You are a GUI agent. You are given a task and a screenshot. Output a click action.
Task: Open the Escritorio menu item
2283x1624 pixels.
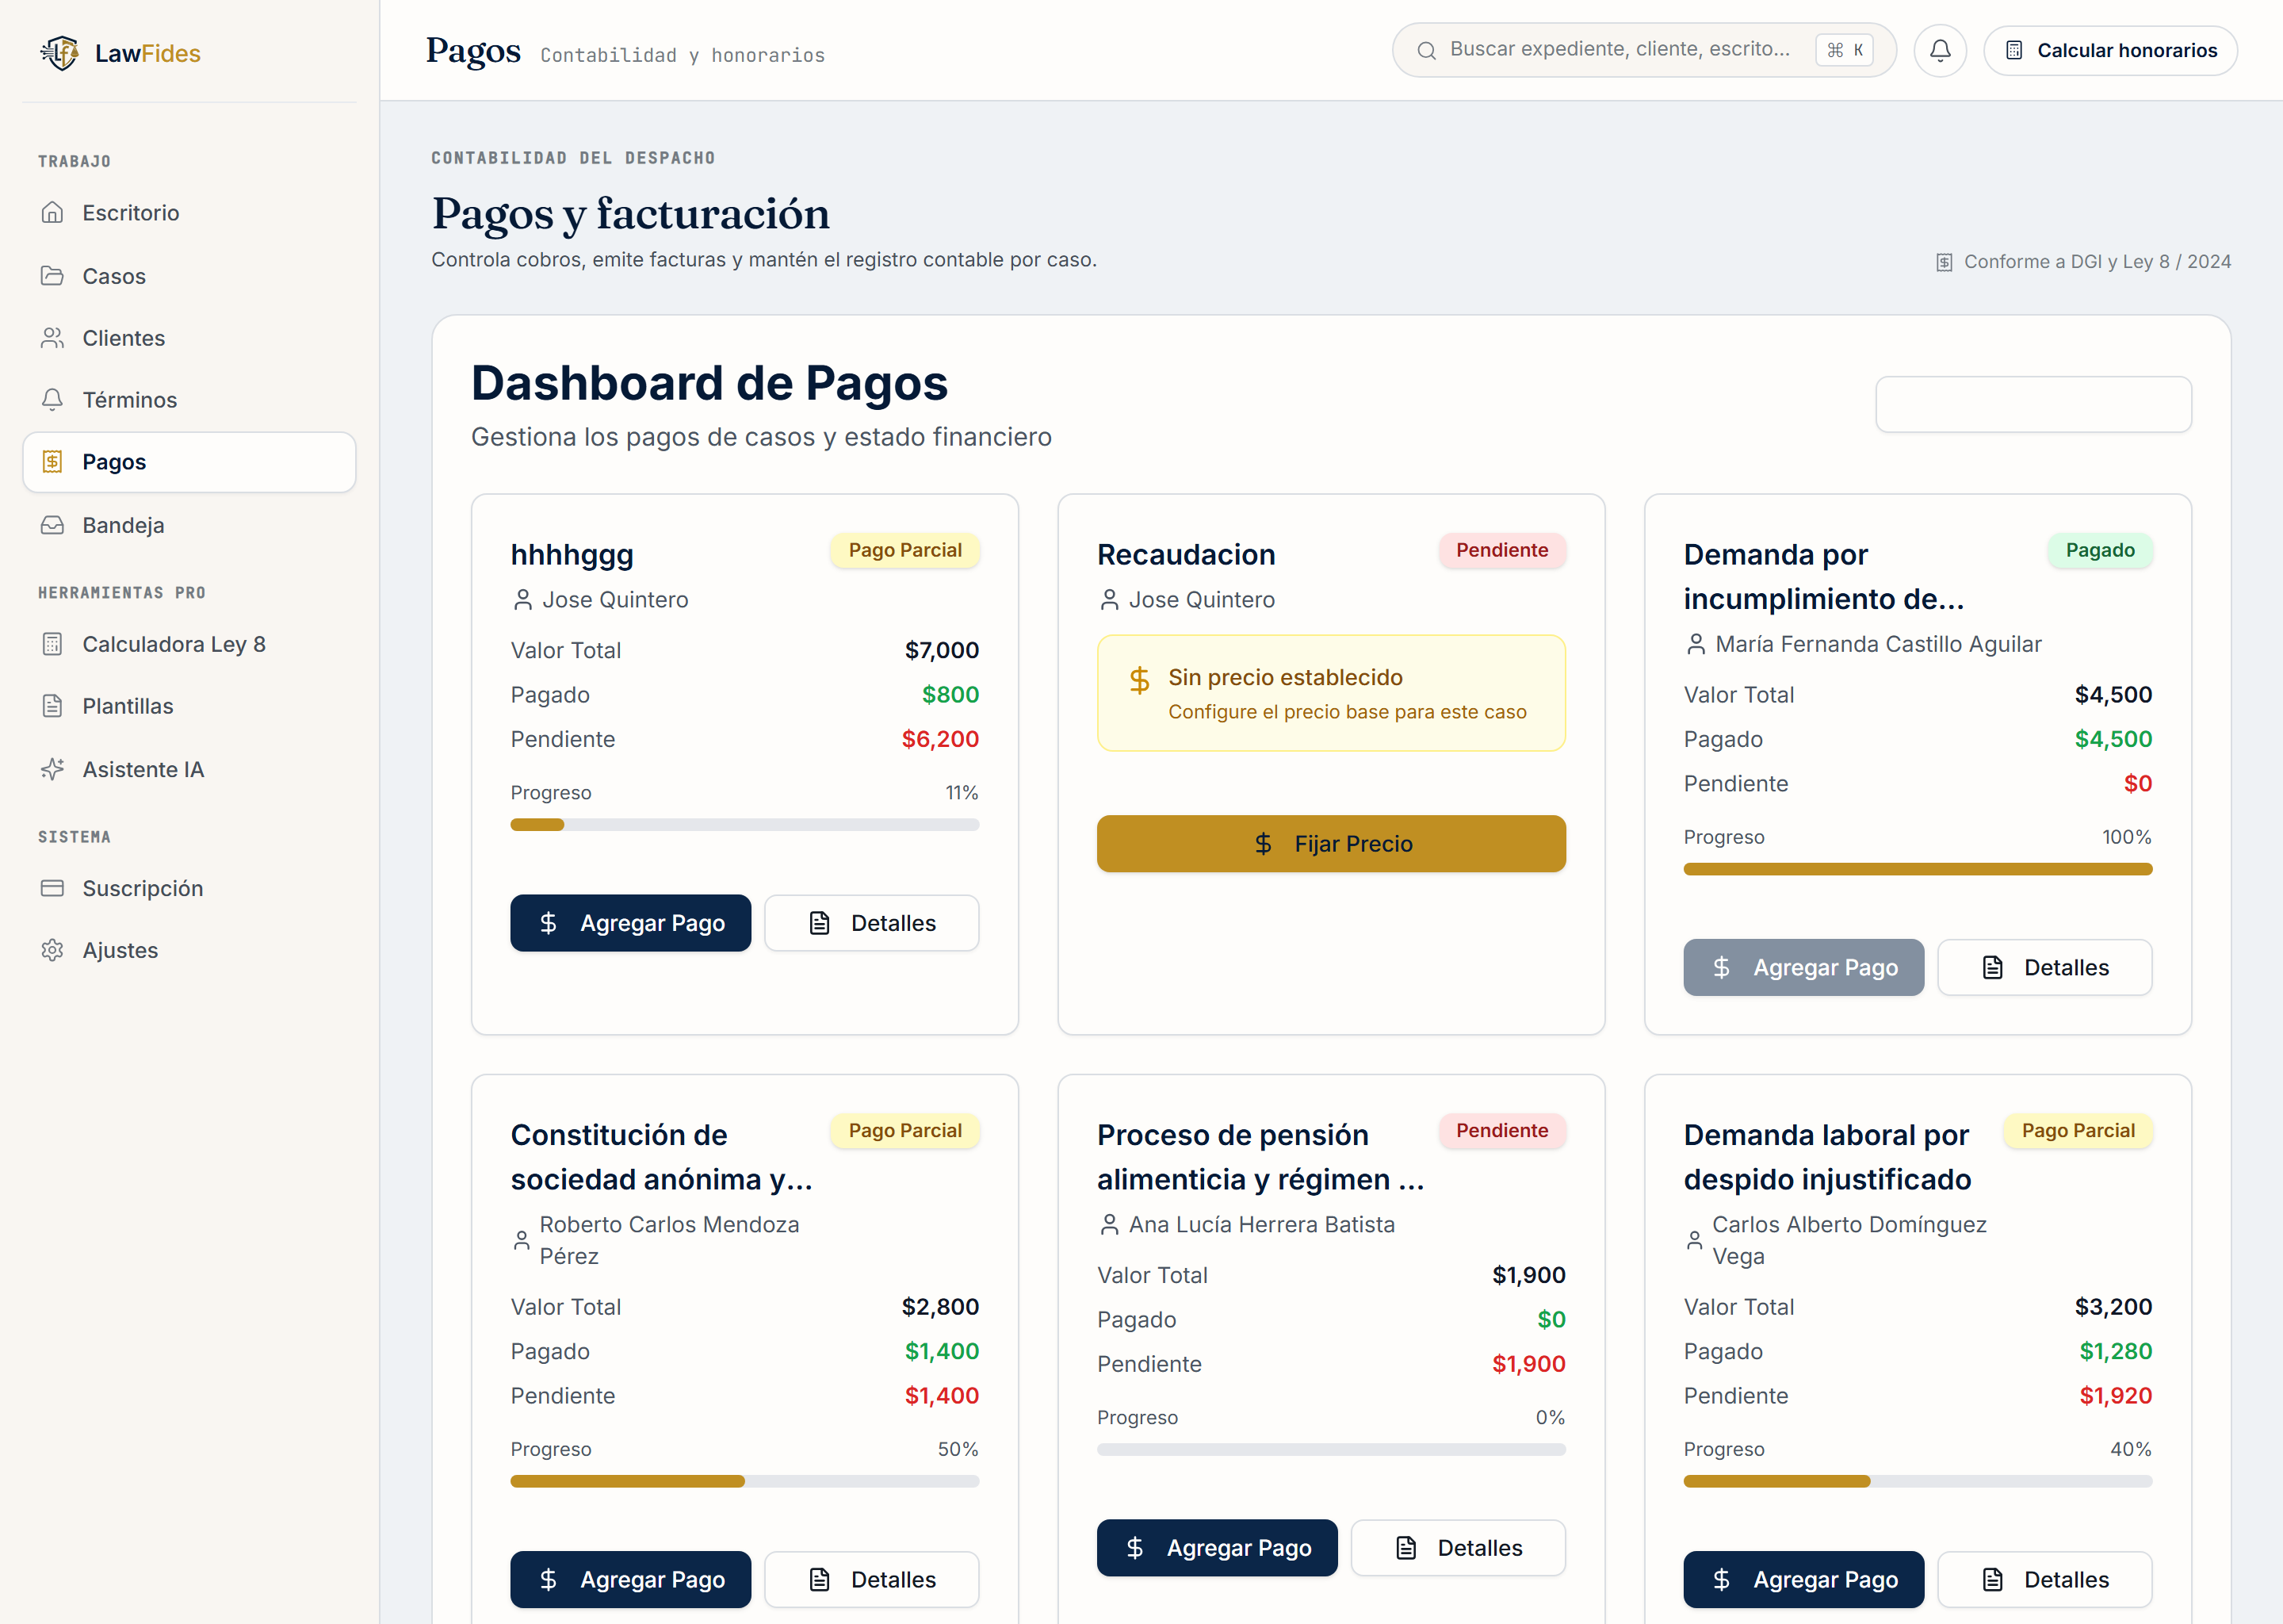click(190, 213)
